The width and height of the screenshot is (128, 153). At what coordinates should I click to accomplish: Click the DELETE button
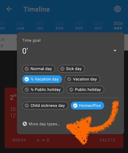coord(108,140)
